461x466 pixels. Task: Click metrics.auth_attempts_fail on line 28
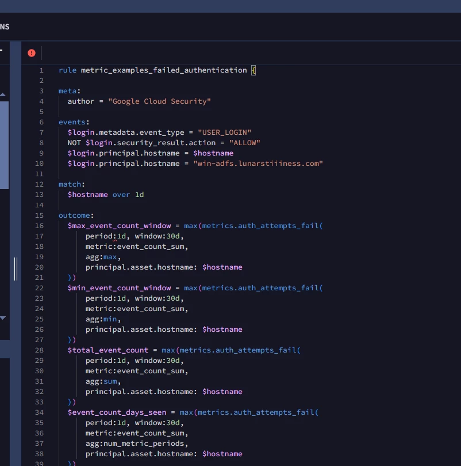238,350
